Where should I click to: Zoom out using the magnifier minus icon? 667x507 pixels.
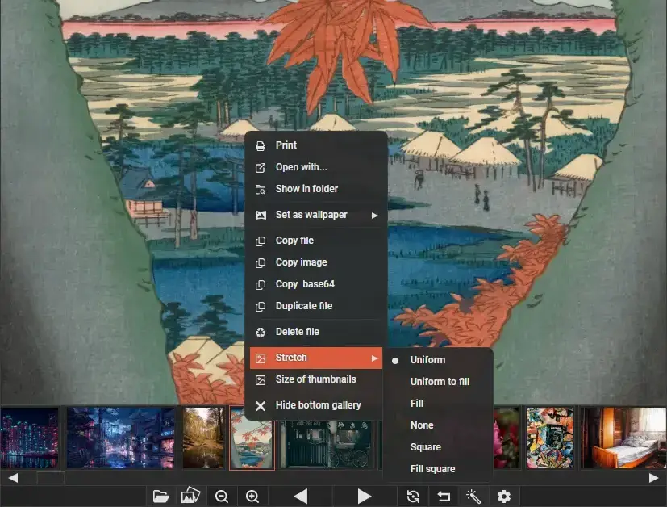pos(222,496)
